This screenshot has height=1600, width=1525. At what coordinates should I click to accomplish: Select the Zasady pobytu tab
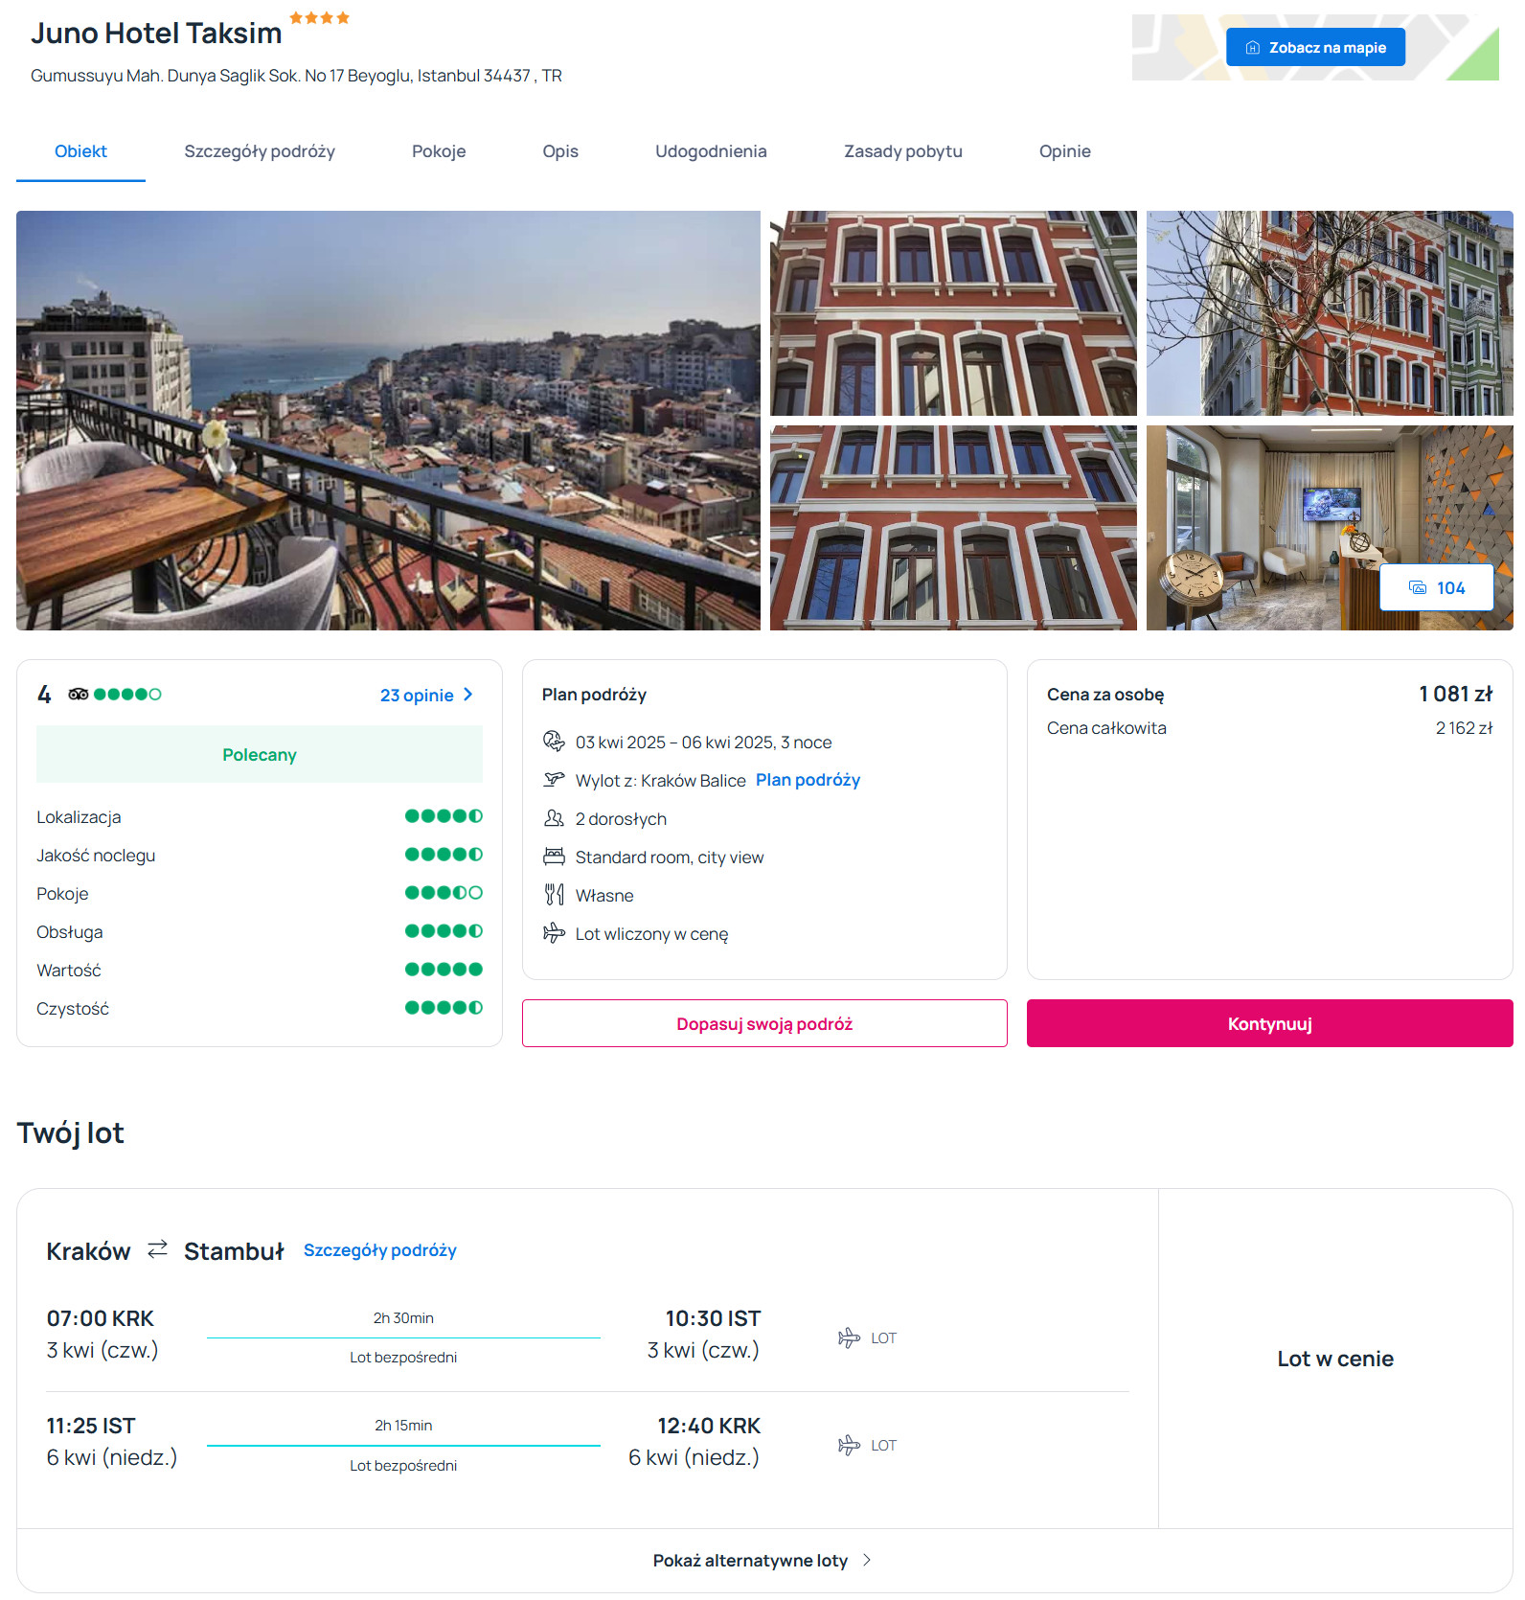[902, 151]
